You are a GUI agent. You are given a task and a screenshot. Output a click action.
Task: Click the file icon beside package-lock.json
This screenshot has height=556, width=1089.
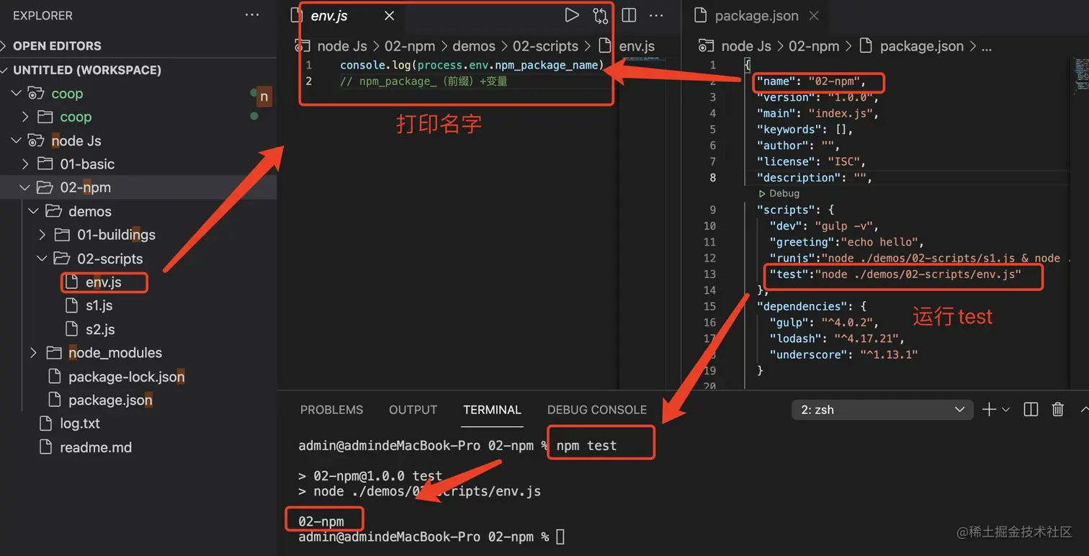[x=54, y=377]
